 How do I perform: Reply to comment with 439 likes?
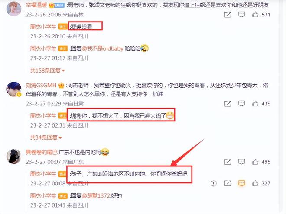coord(241,104)
